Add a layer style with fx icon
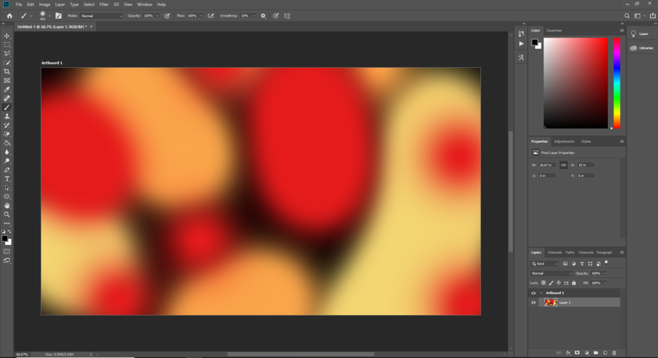This screenshot has width=658, height=358. click(569, 353)
